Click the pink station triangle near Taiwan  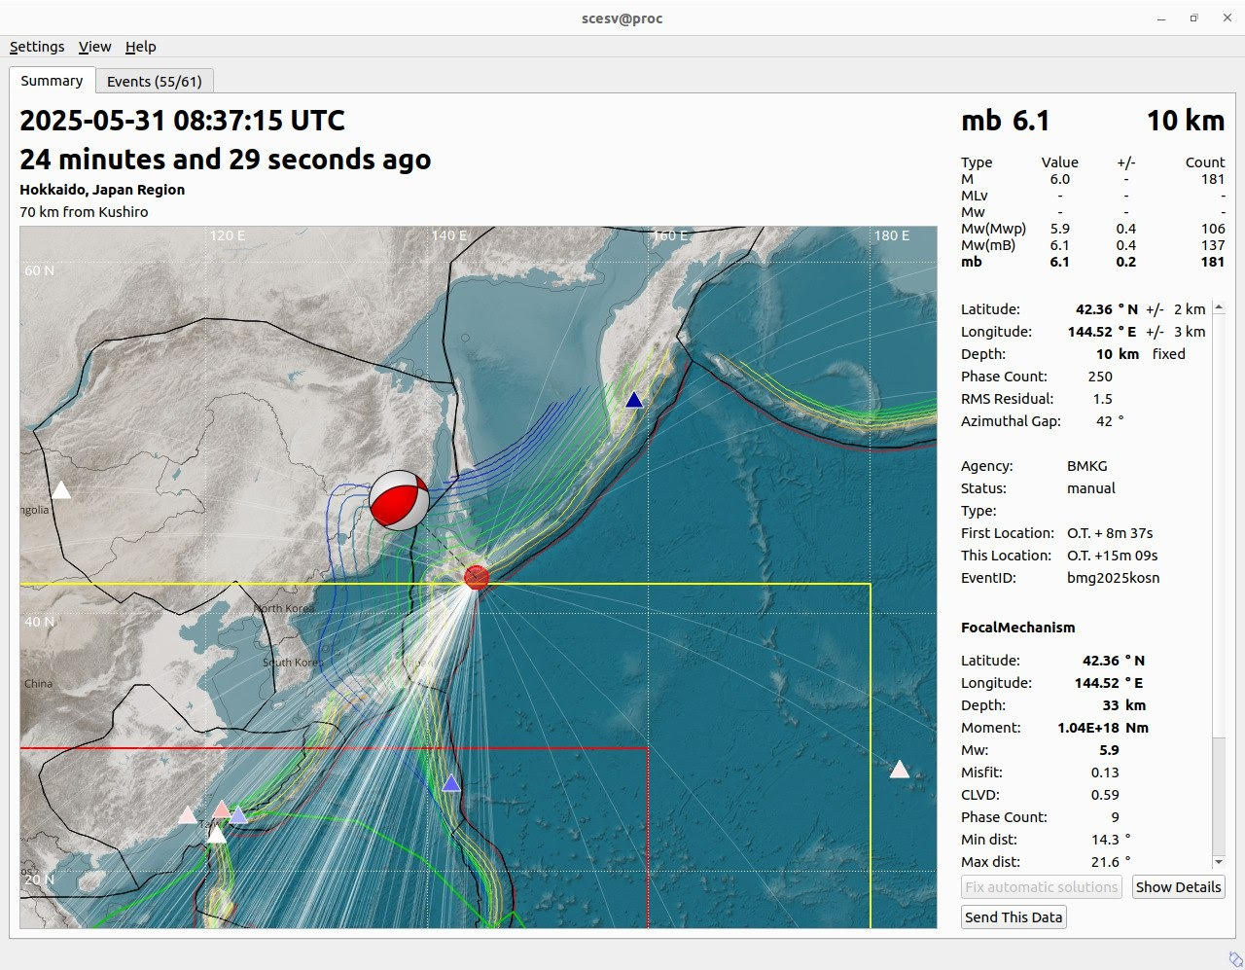pyautogui.click(x=222, y=808)
